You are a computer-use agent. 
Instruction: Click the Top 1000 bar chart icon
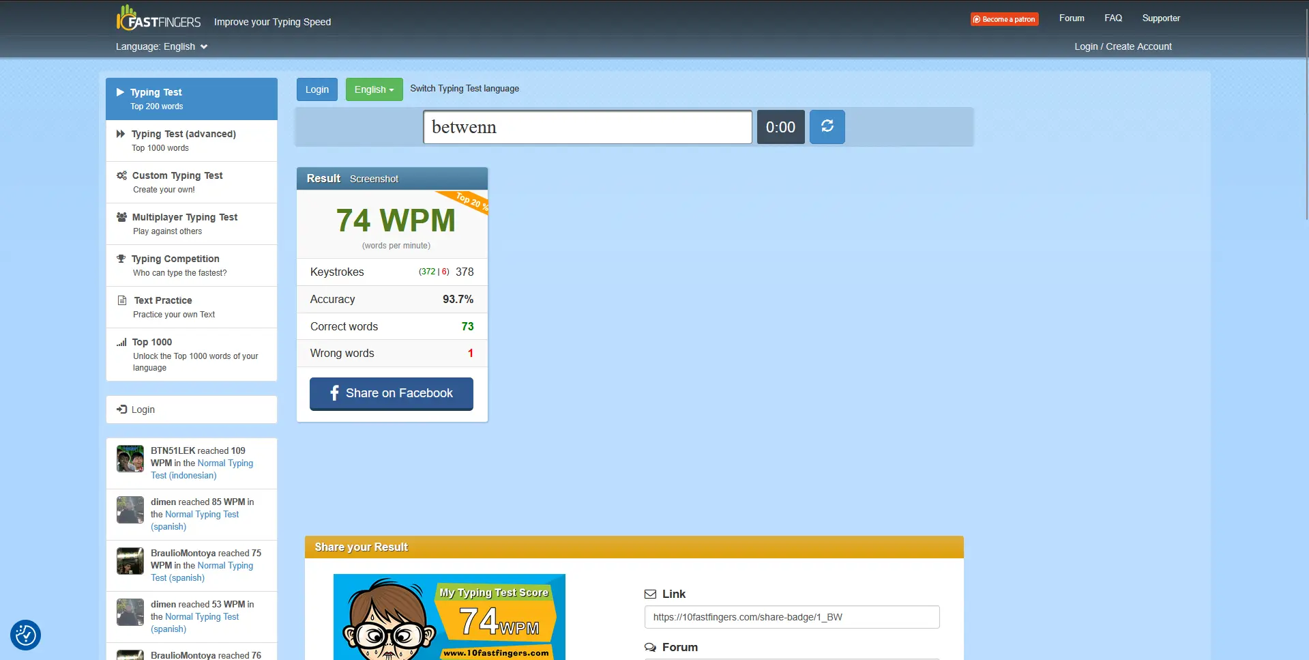pos(121,342)
